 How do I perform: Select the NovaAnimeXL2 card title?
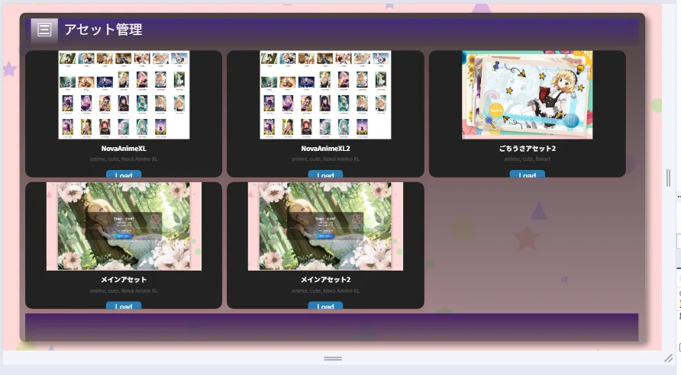click(x=325, y=149)
